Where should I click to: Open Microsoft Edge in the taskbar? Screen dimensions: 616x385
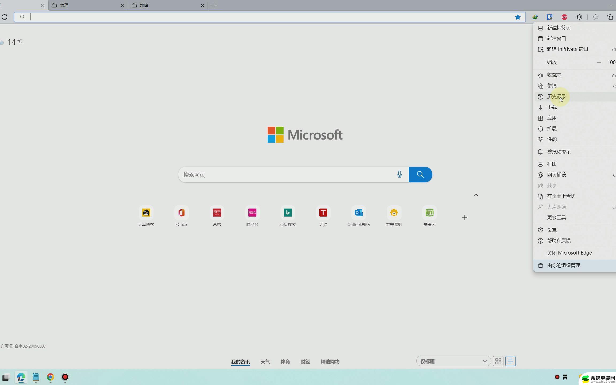click(x=21, y=377)
